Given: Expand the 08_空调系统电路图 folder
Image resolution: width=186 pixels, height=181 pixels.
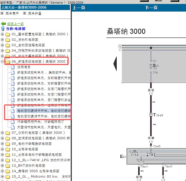Looking at the screenshot, I should click(x=2, y=138).
